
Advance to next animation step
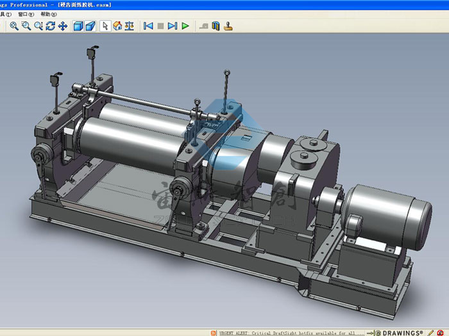click(173, 26)
